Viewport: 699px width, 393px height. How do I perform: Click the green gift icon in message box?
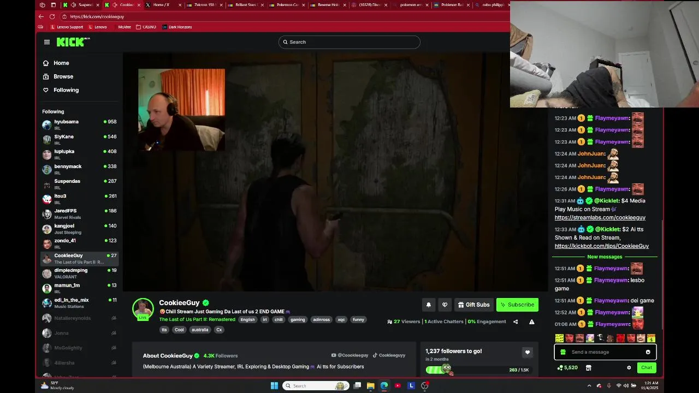pyautogui.click(x=563, y=352)
